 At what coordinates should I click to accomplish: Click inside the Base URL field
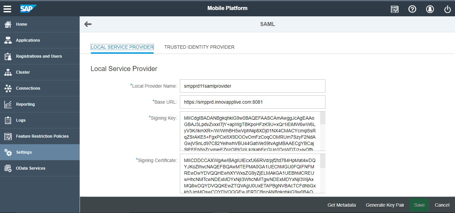point(252,102)
